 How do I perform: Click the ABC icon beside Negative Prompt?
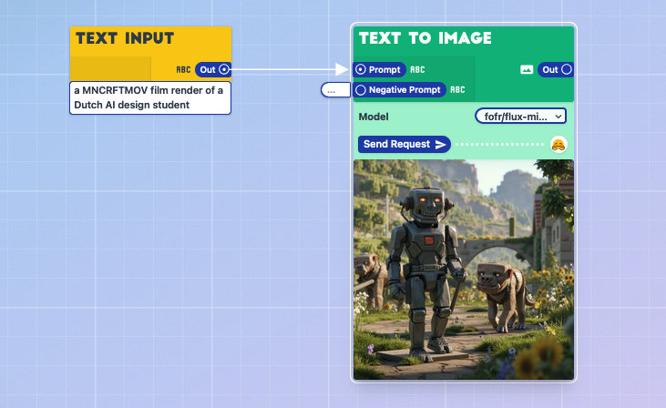point(457,90)
